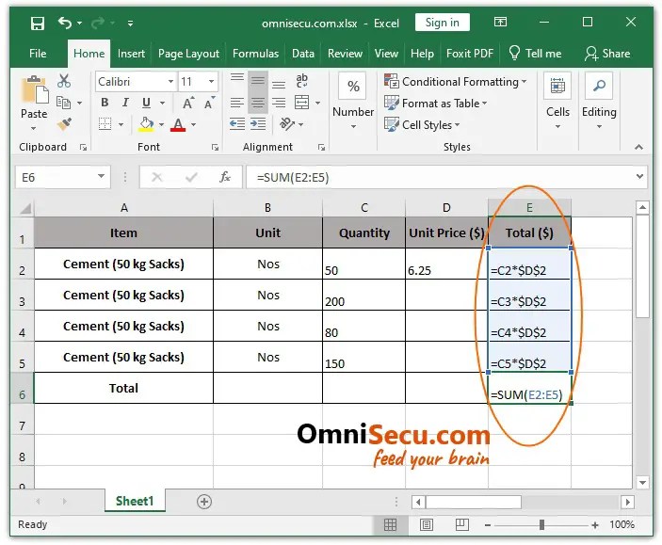Toggle Wrap Text

pos(302,80)
